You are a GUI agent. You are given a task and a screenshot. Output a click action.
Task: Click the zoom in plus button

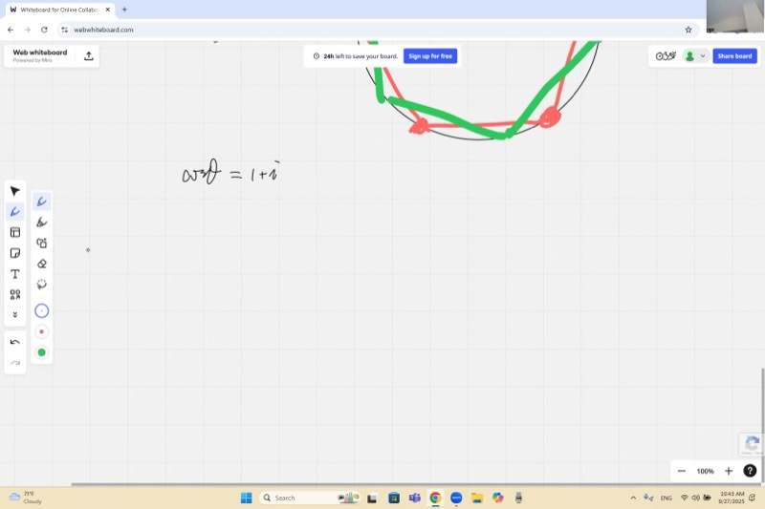pos(728,471)
